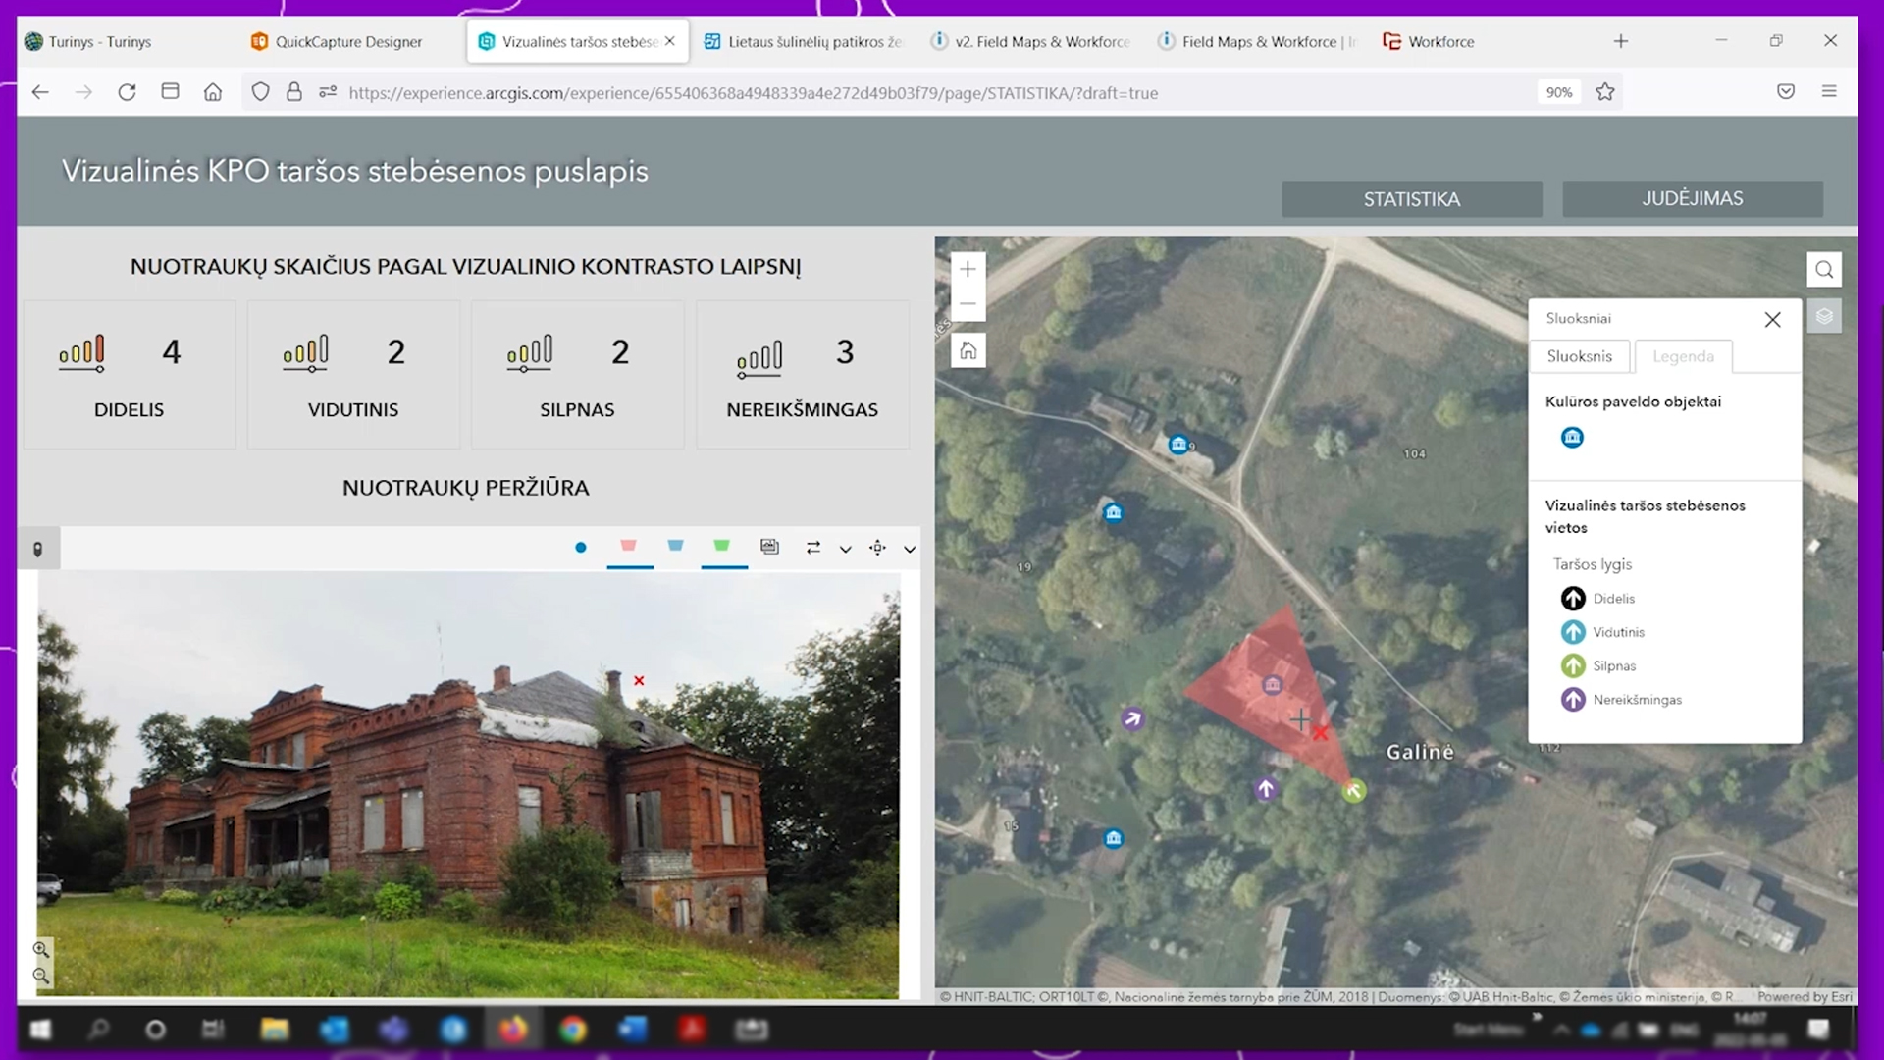1884x1060 pixels.
Task: Click the map default extent home icon
Action: tap(968, 350)
